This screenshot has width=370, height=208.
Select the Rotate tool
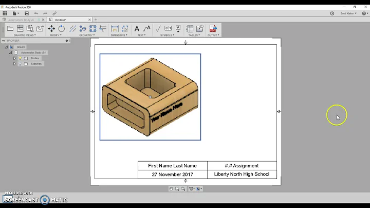click(x=61, y=29)
